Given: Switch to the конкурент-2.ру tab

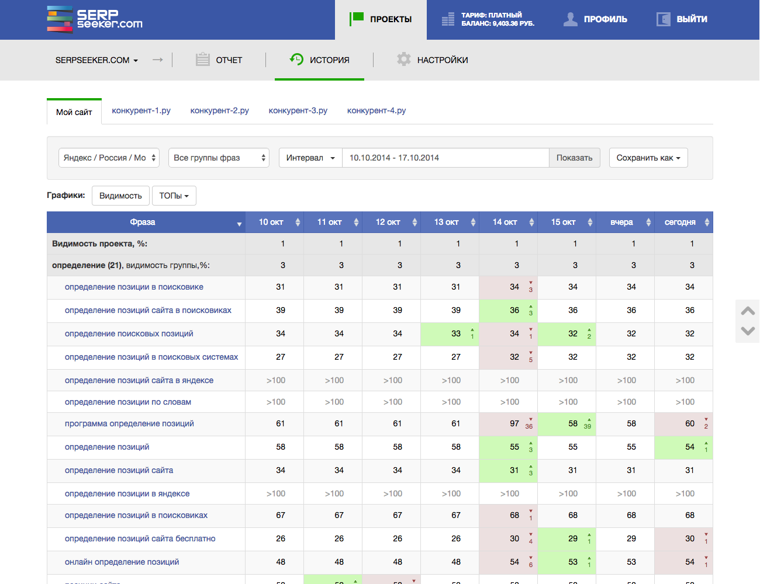Looking at the screenshot, I should pos(219,110).
